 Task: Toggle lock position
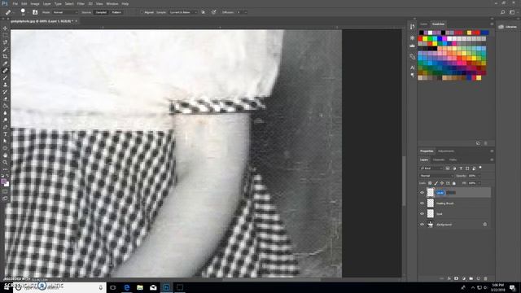tap(442, 183)
